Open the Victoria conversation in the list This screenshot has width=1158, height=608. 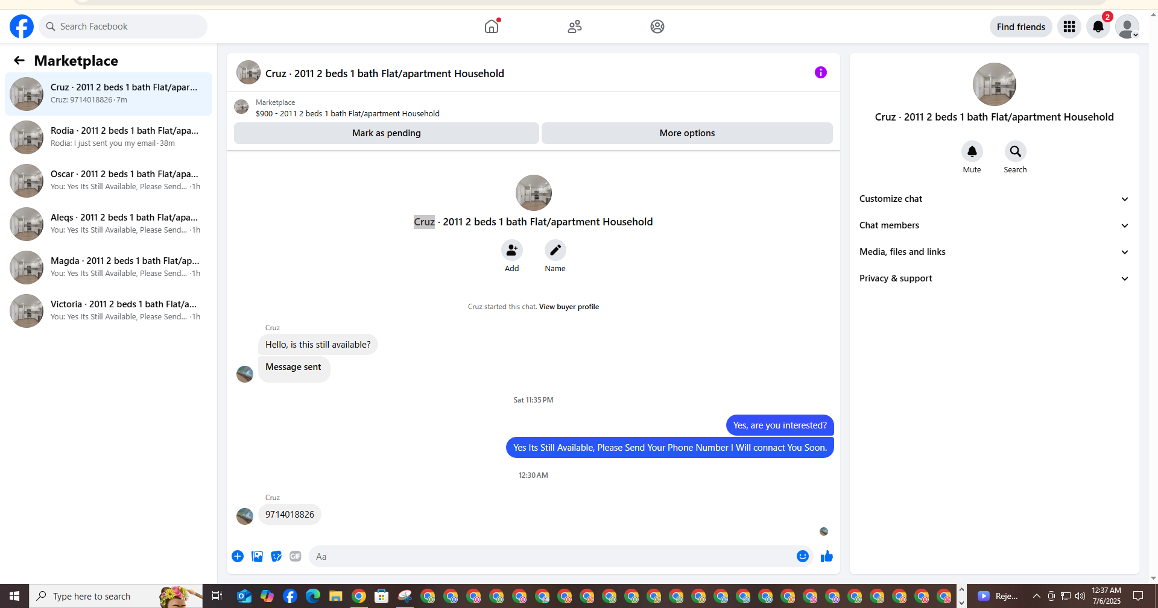pyautogui.click(x=109, y=311)
